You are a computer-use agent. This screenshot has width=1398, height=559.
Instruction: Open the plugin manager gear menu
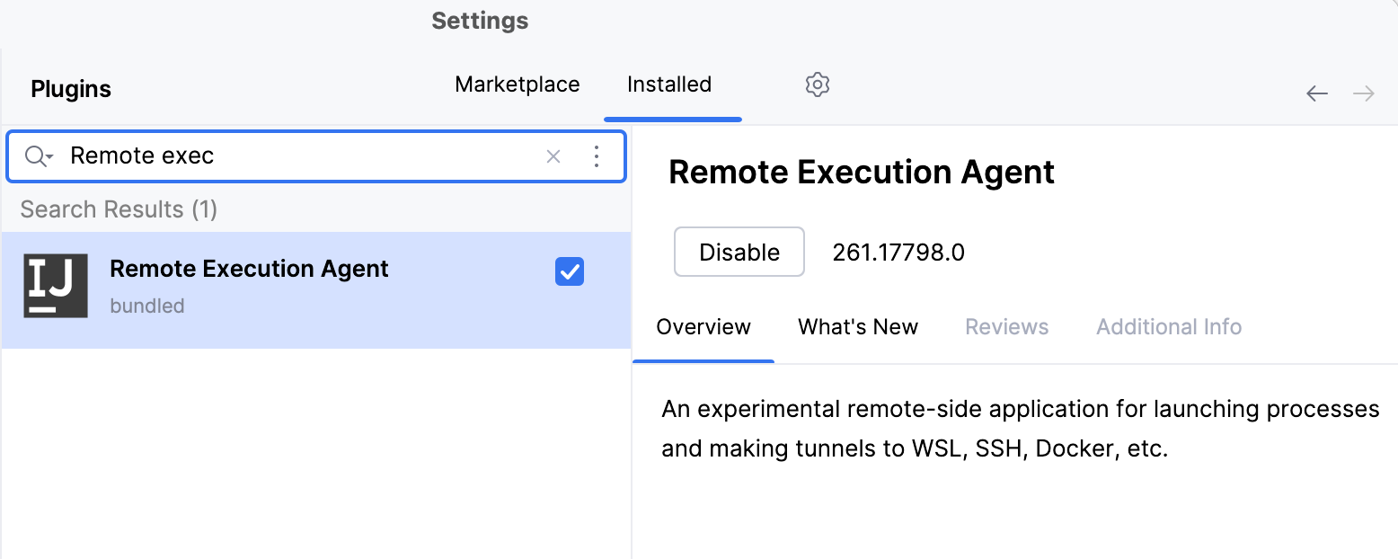click(x=817, y=84)
